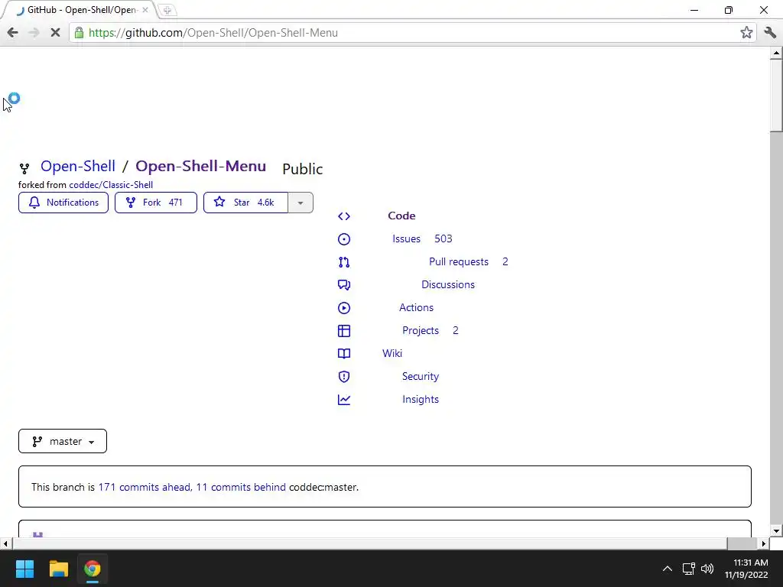Screen dimensions: 783x587
Task: Click the vertical scrollbar down arrow
Action: tap(776, 531)
